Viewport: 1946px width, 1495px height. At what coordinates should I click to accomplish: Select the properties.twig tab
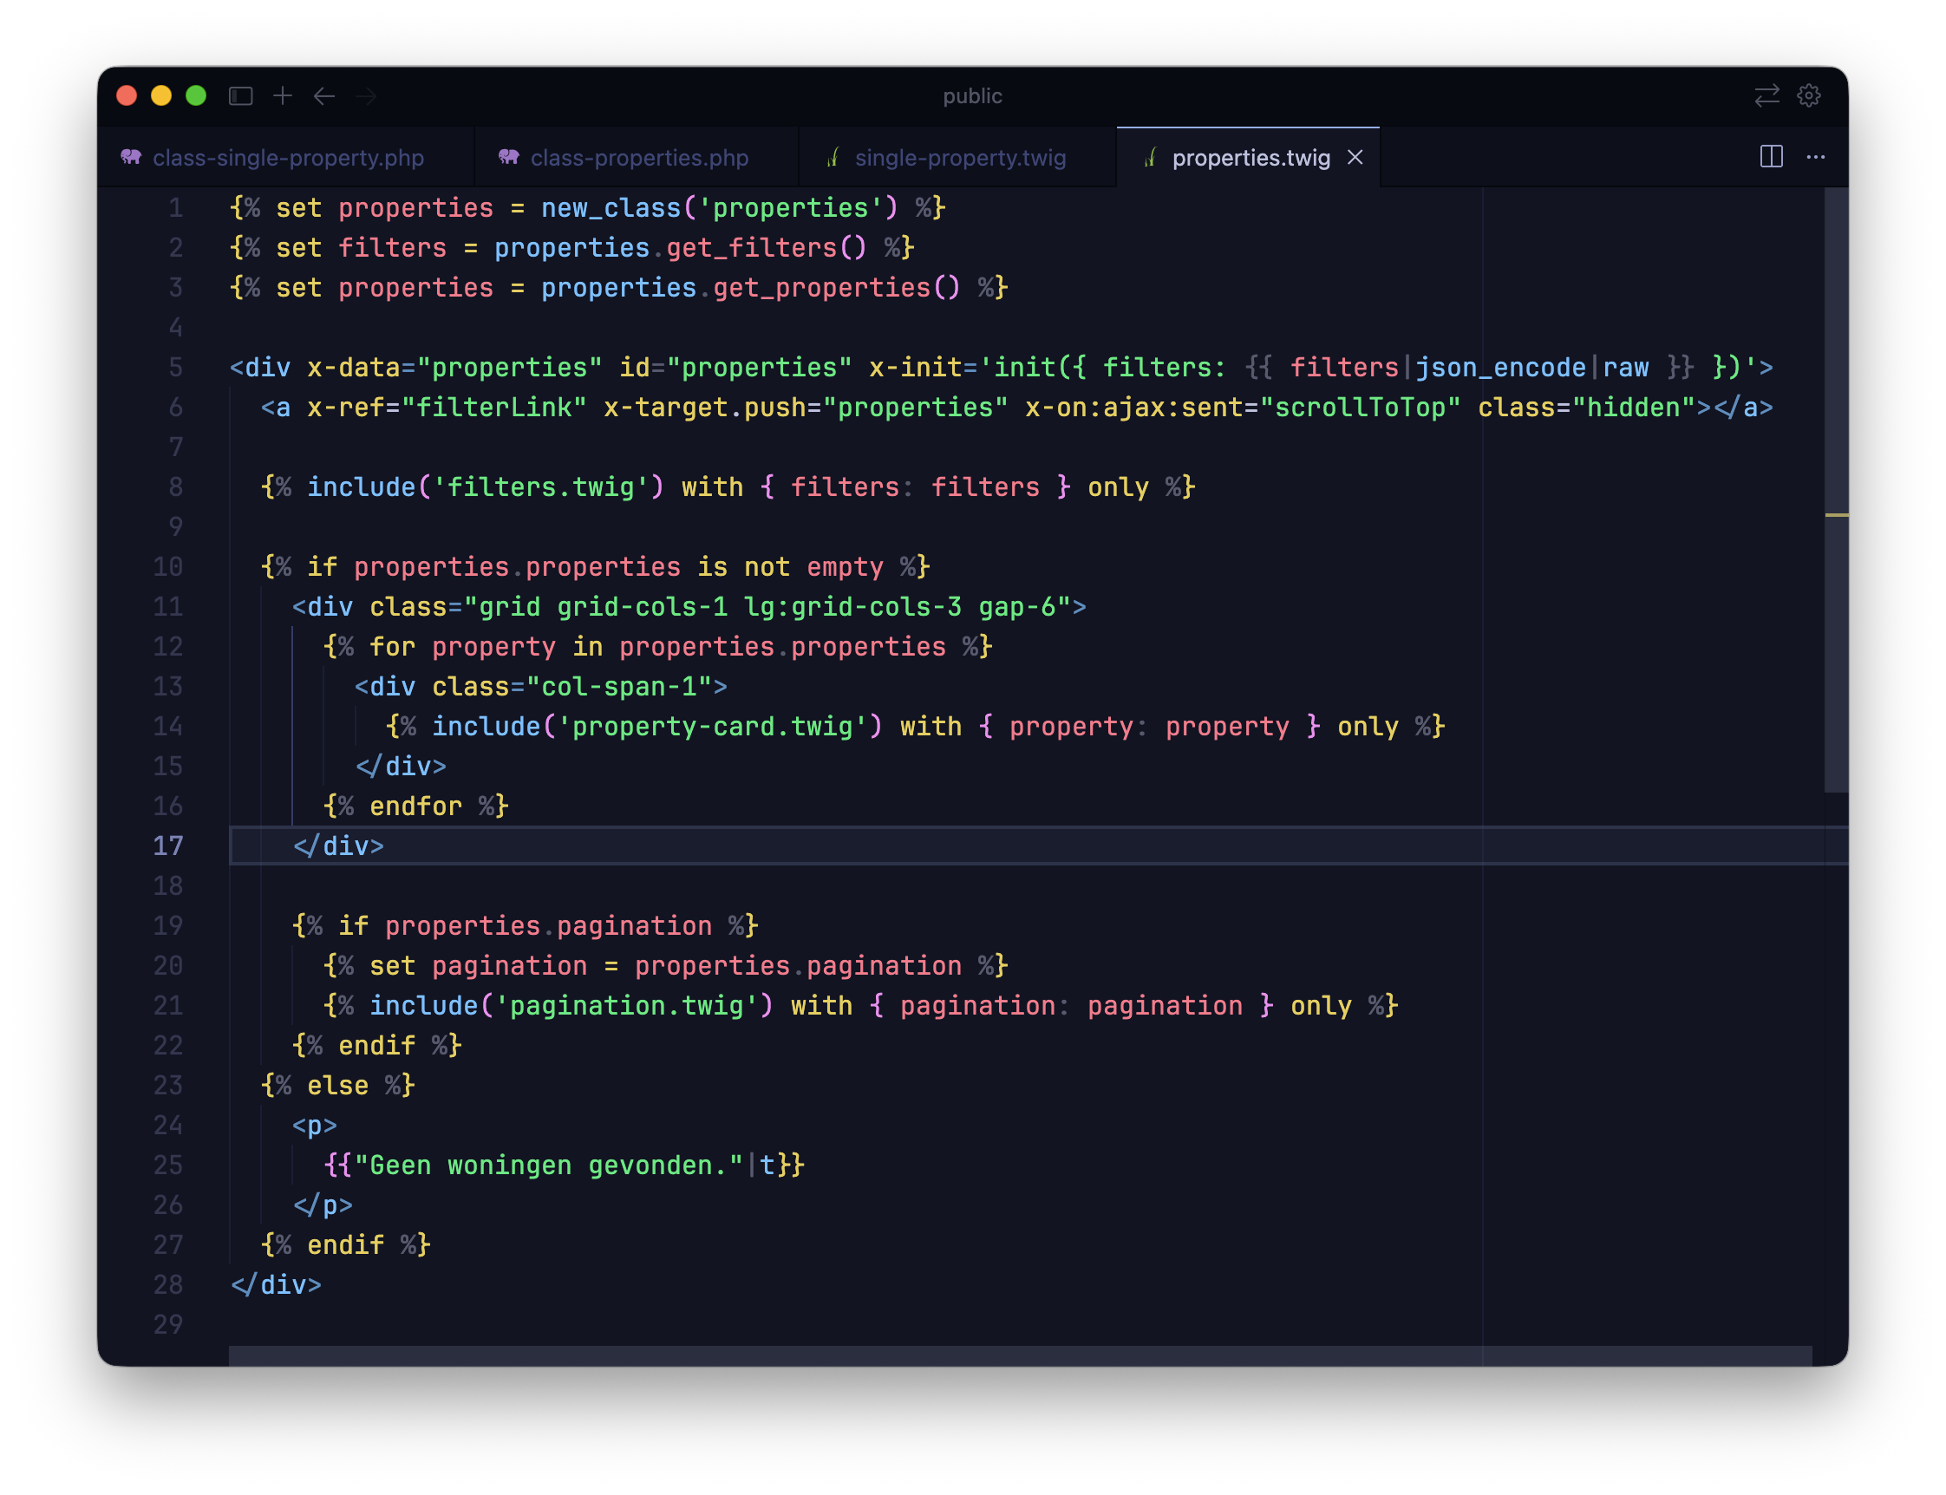point(1251,159)
